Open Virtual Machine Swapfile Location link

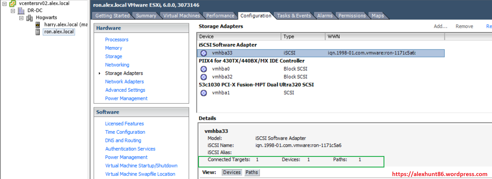tap(140, 174)
